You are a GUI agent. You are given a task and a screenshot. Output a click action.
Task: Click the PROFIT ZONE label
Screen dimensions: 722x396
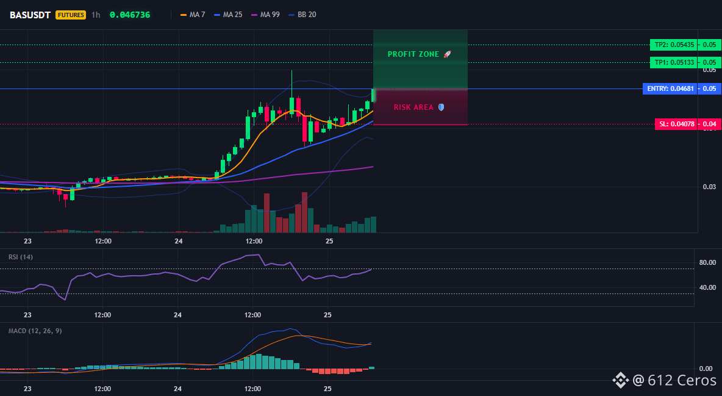[413, 54]
